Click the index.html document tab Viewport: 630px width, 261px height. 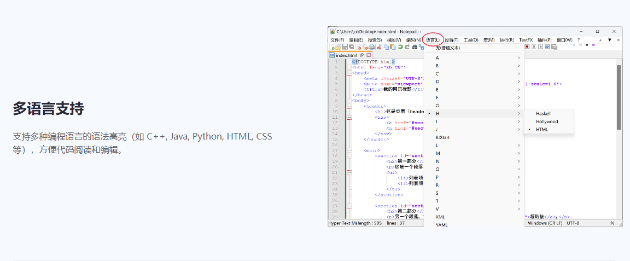click(x=346, y=55)
